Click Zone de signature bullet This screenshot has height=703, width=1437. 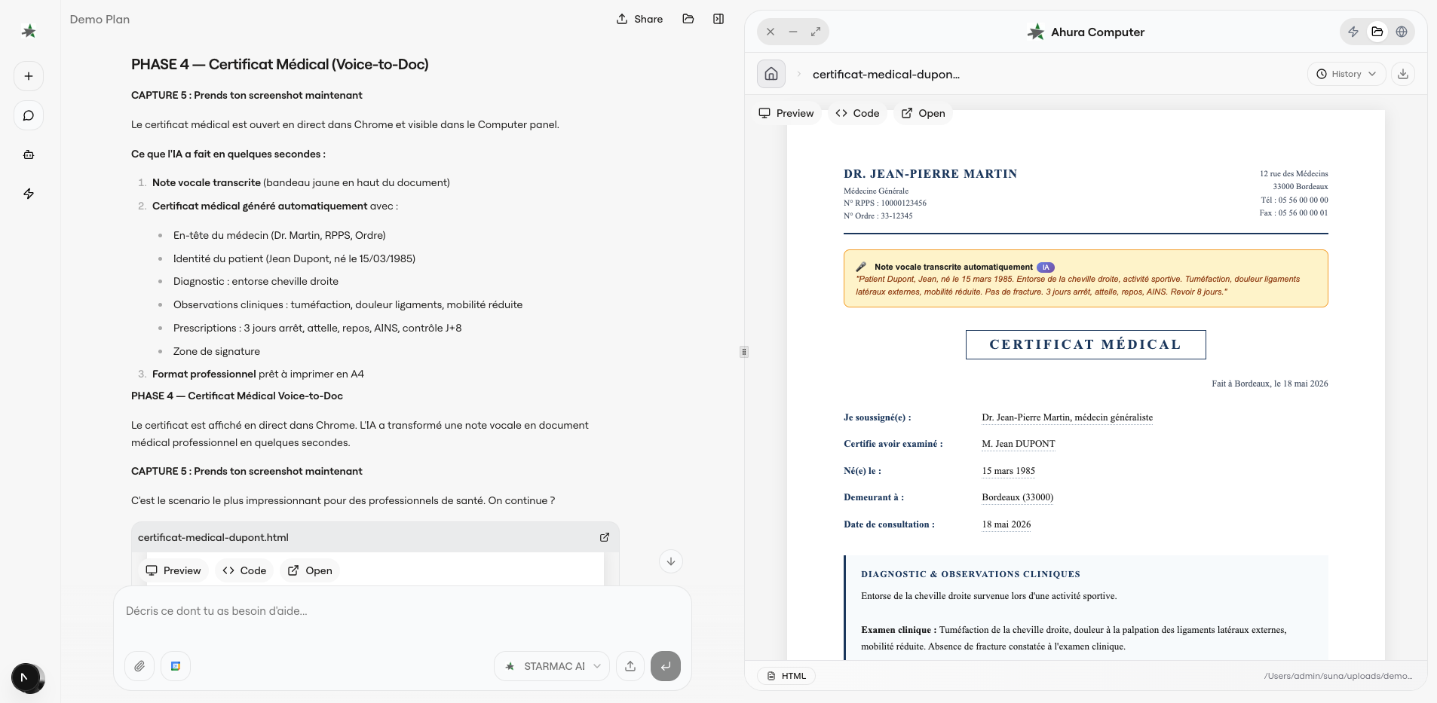pos(216,351)
